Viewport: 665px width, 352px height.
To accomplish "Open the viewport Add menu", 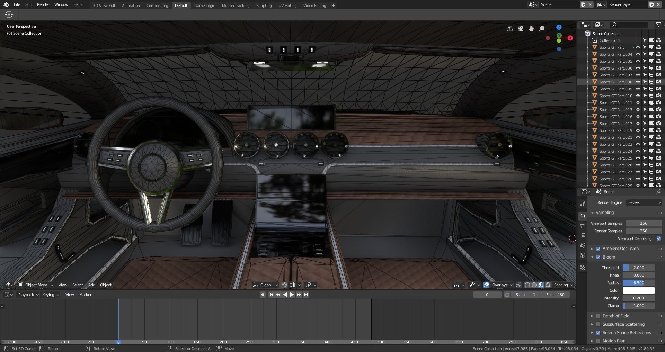I will [x=91, y=285].
